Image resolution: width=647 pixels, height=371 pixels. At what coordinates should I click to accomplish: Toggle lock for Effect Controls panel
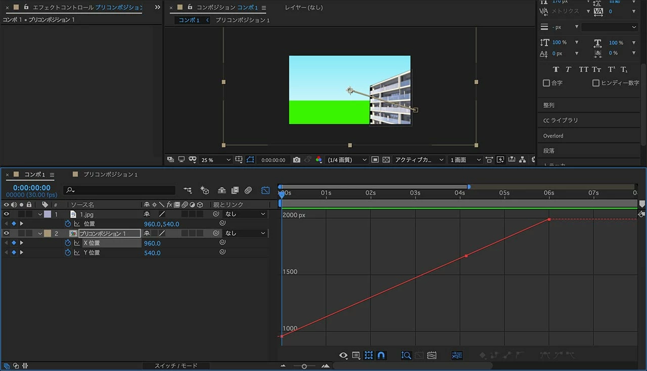click(26, 8)
